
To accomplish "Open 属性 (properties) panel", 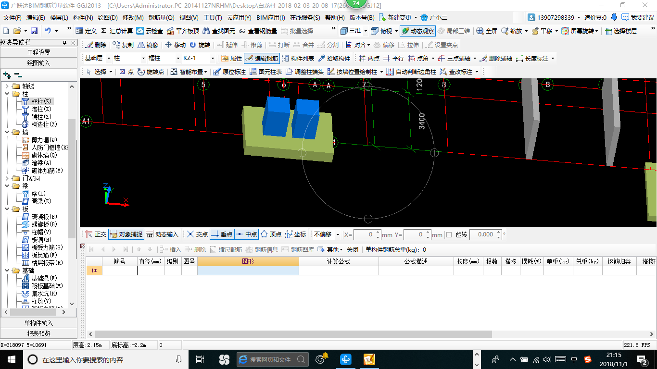I will pos(231,58).
